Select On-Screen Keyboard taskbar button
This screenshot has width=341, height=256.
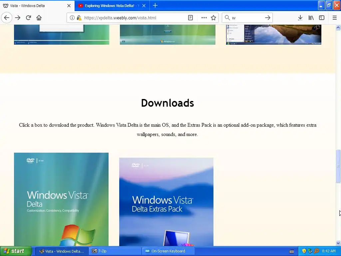point(168,251)
